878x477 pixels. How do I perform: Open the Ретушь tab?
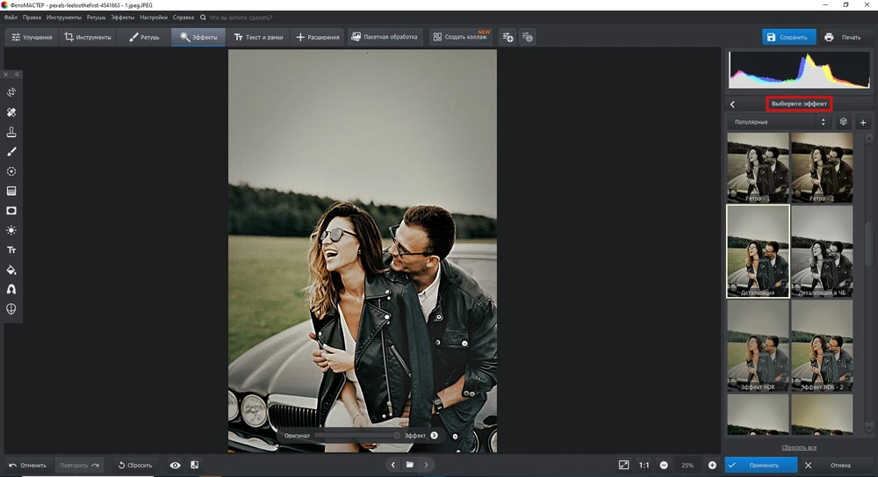(144, 37)
